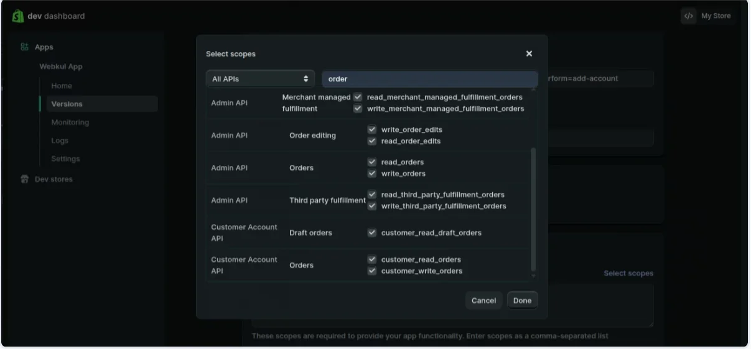Uncheck write_third_party_fulfillment_orders checkbox
This screenshot has width=751, height=349.
pos(372,206)
